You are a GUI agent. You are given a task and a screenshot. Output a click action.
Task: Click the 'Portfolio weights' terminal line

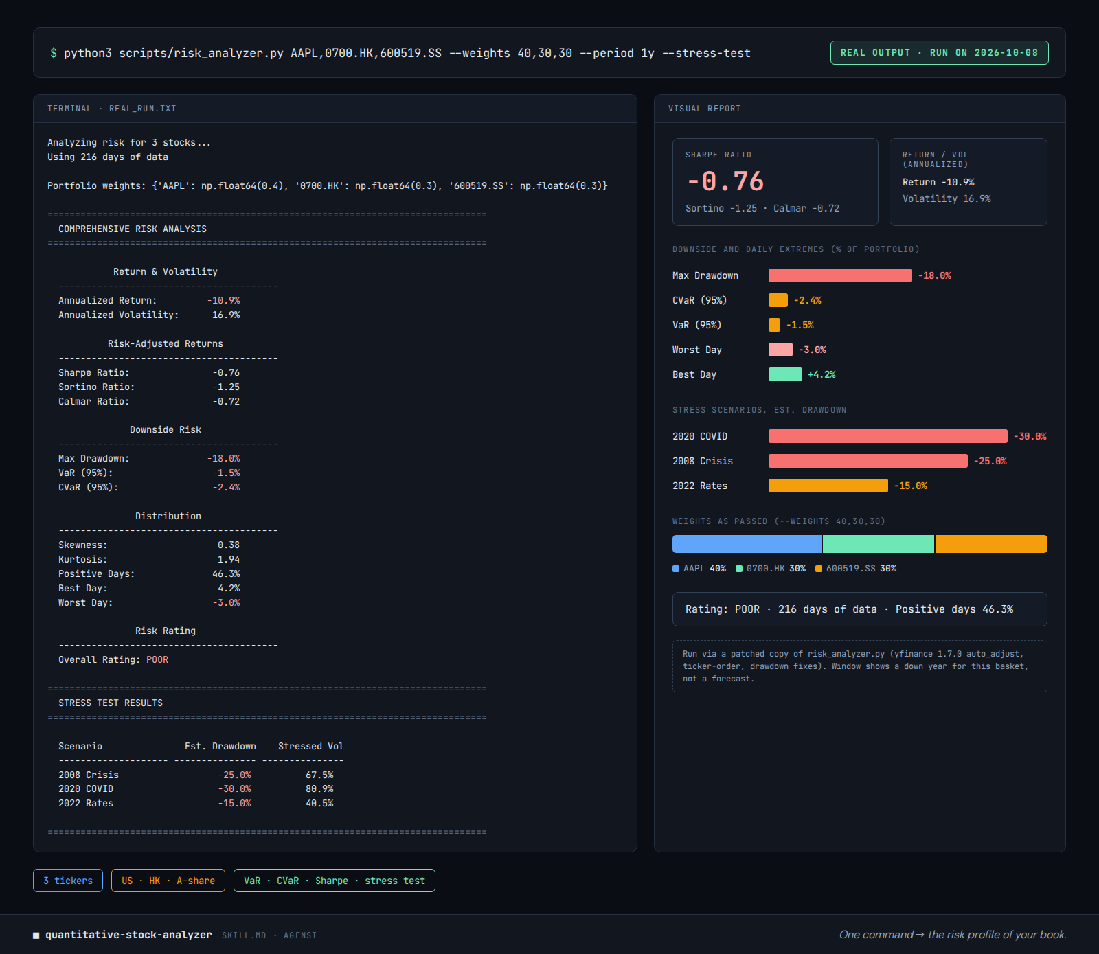pos(328,185)
